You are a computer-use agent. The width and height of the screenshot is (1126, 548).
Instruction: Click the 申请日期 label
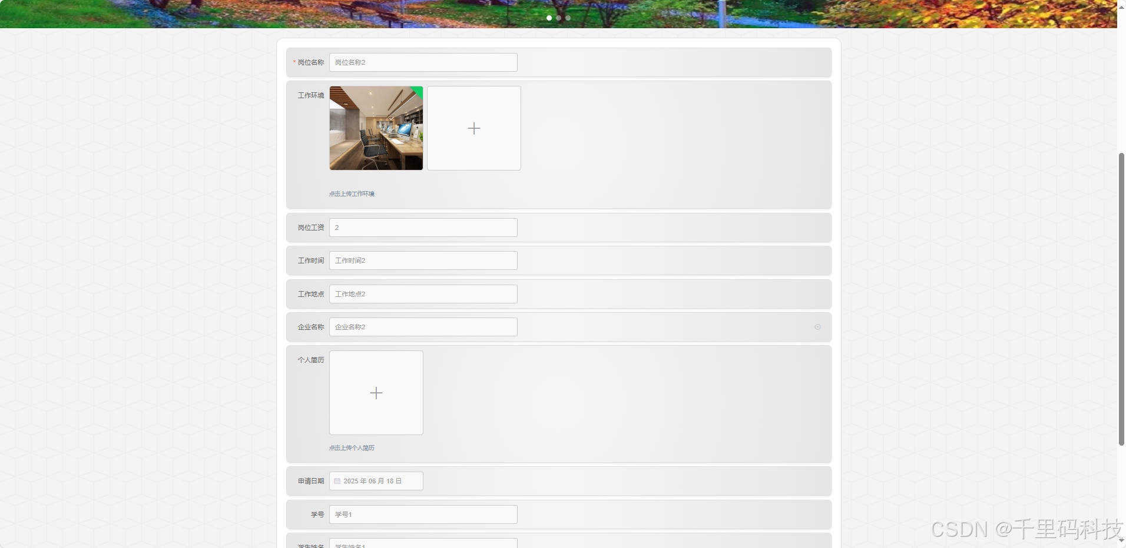310,481
